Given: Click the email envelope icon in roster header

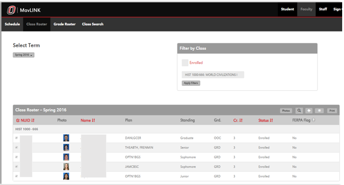Looking at the screenshot, I should pos(319,111).
